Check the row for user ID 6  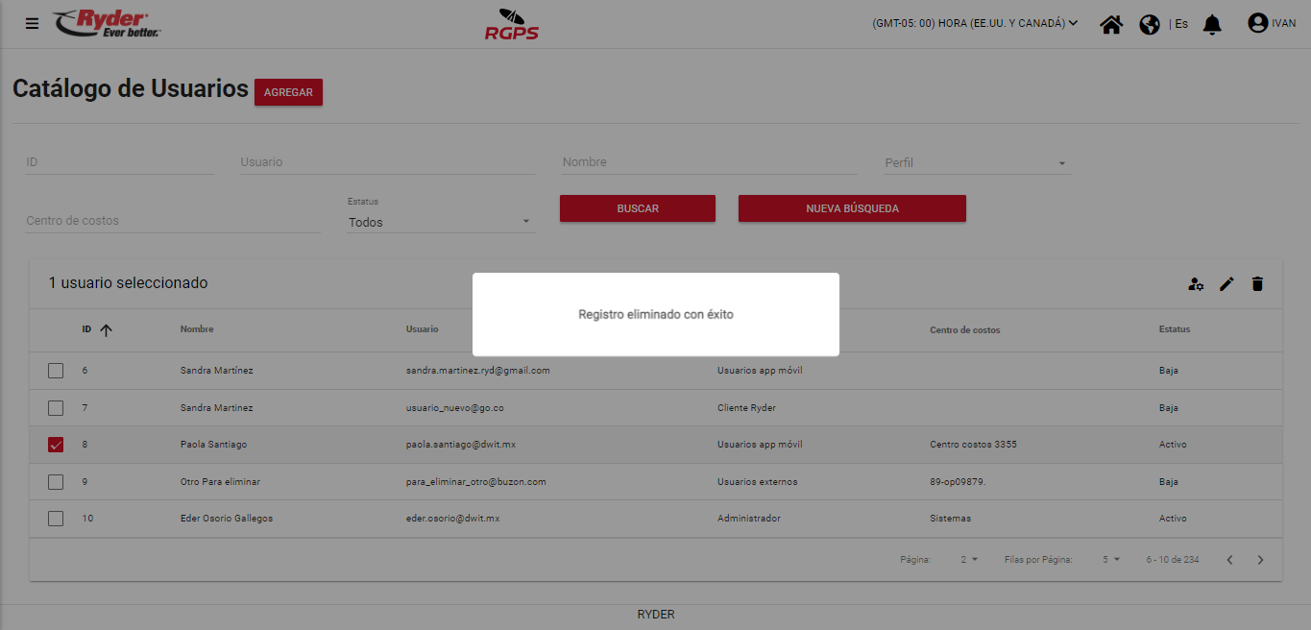(x=56, y=371)
